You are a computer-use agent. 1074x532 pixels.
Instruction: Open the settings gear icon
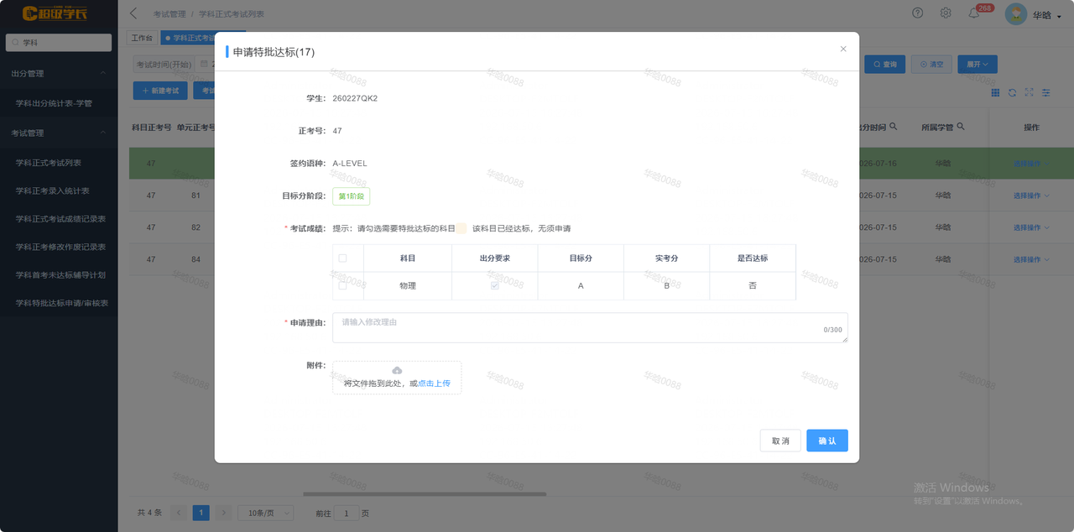point(946,13)
